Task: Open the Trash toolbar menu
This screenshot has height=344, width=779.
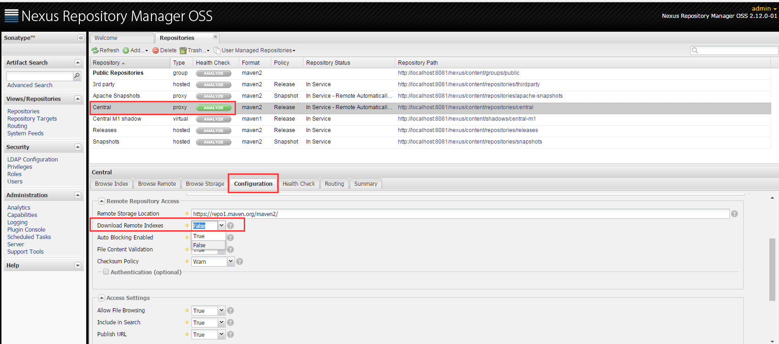Action: [195, 50]
